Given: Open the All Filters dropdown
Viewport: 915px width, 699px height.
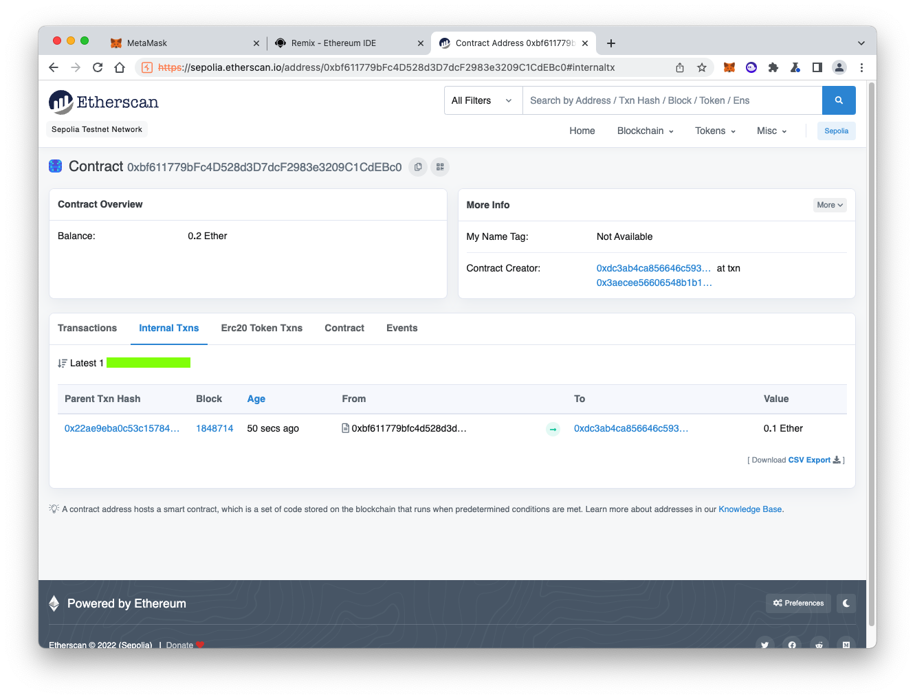Looking at the screenshot, I should tap(483, 100).
